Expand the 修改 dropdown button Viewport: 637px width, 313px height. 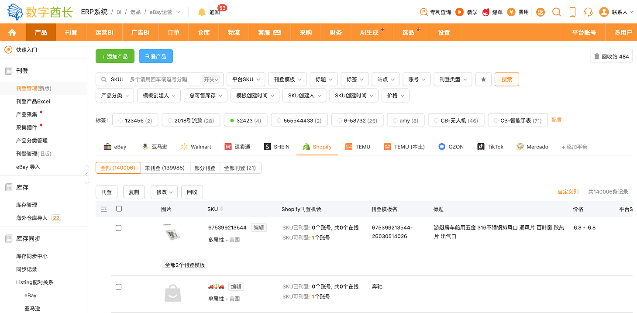[x=164, y=192]
